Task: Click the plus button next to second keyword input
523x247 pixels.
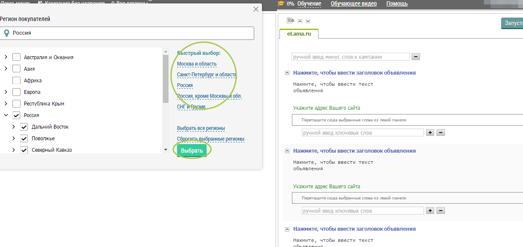Action: 430,211
